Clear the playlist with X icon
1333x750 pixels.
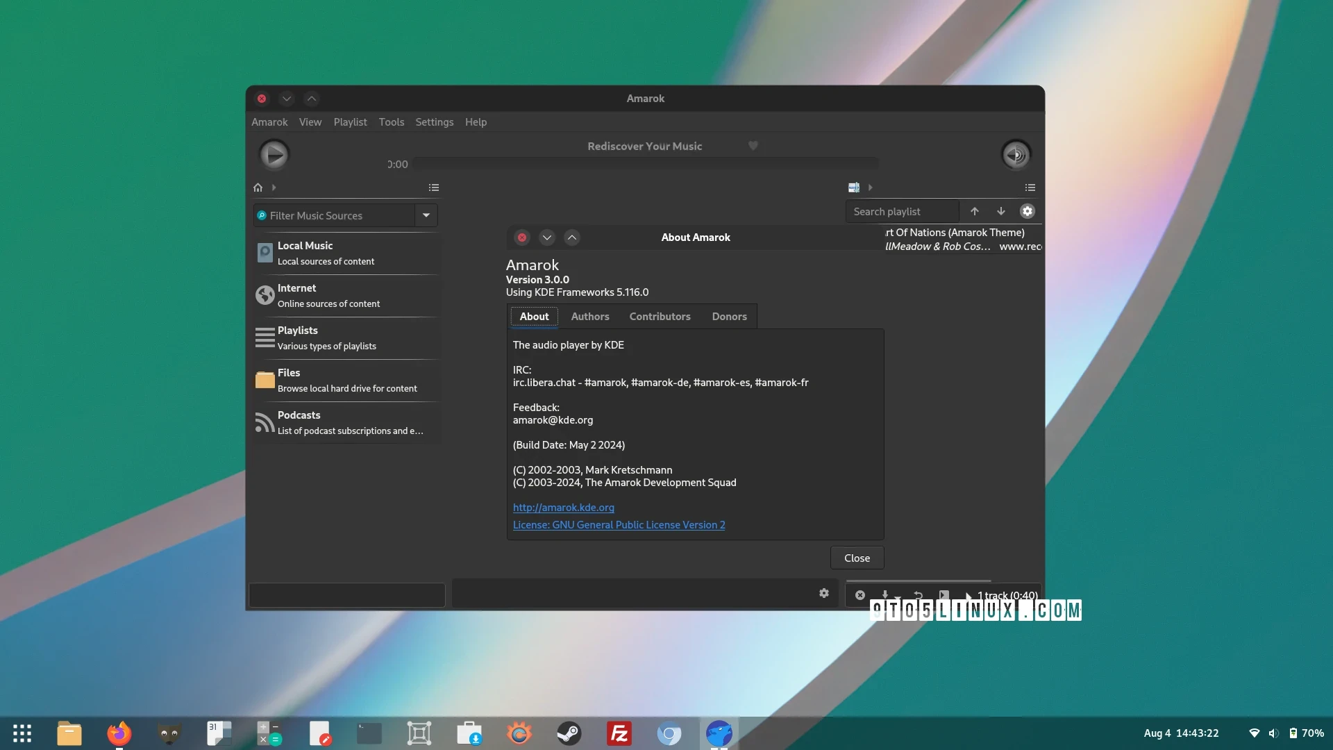[860, 595]
